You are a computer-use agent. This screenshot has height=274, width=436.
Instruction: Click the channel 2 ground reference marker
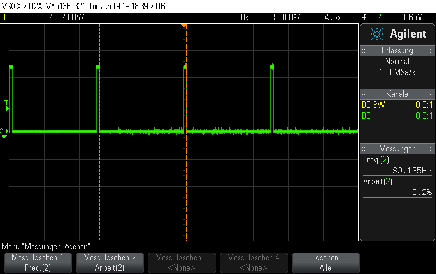pyautogui.click(x=4, y=132)
